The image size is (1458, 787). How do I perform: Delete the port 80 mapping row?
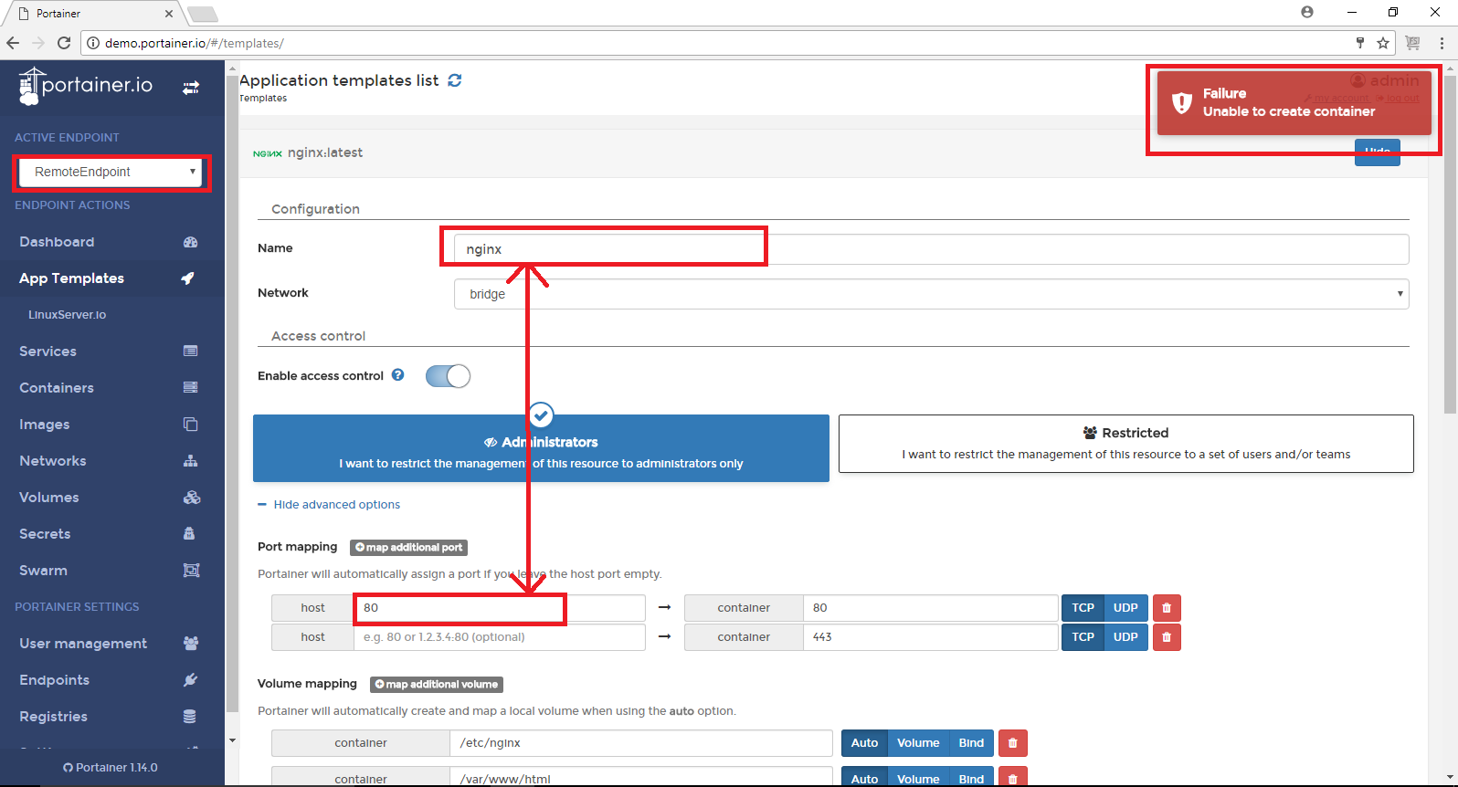1167,608
